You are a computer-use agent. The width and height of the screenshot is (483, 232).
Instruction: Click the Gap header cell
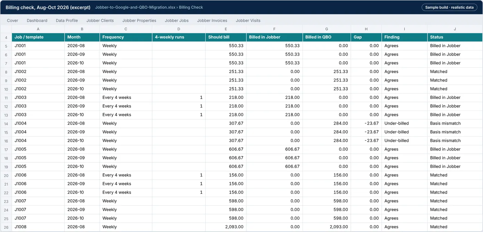pos(366,37)
